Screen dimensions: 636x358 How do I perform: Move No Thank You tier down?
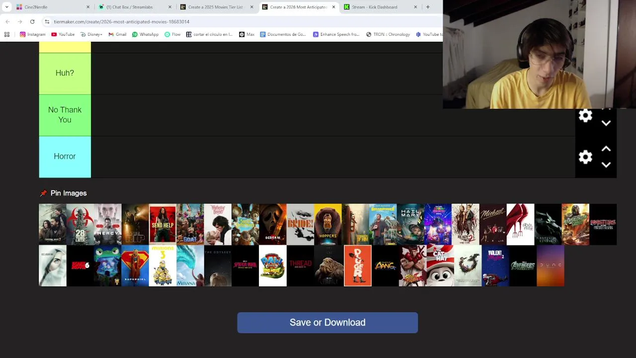tap(606, 123)
